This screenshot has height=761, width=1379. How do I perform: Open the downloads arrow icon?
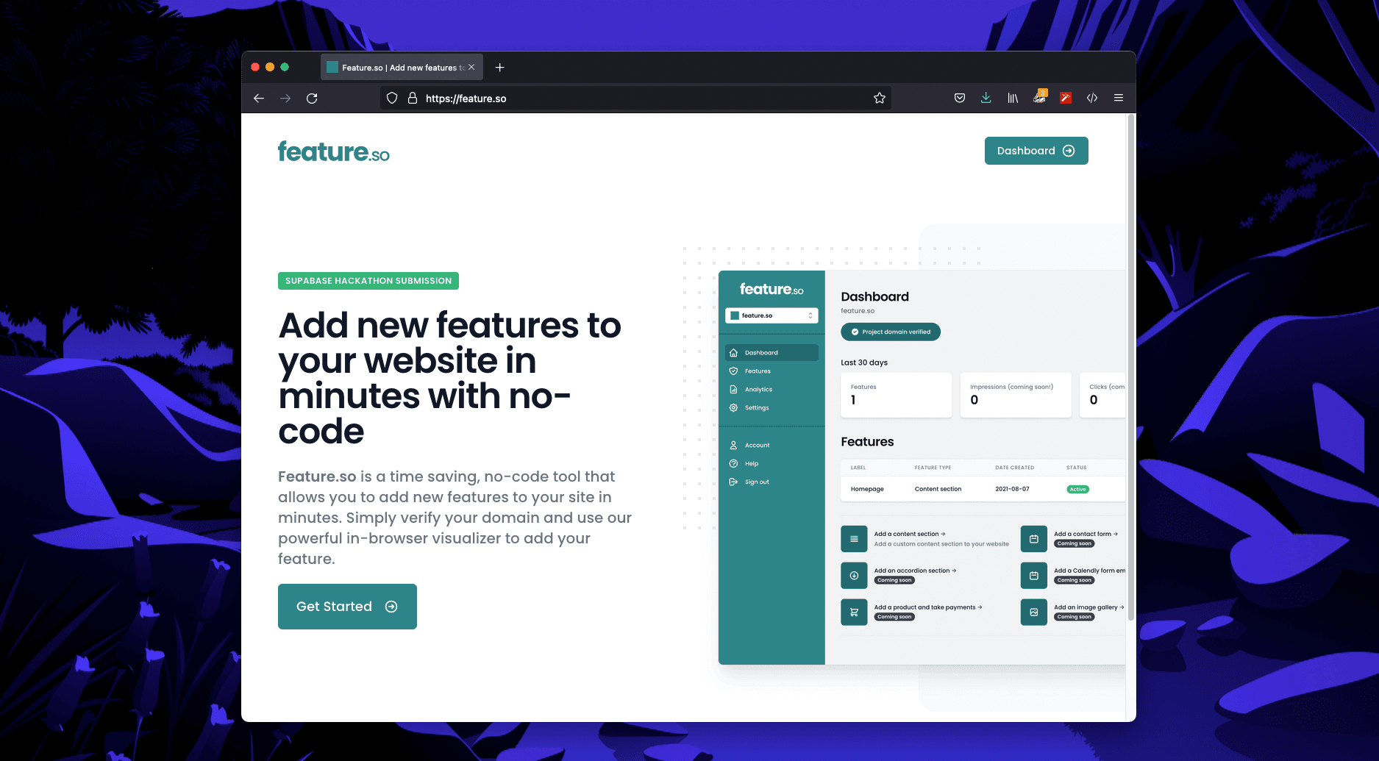[x=986, y=98]
